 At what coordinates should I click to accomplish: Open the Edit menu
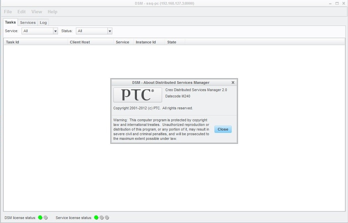click(22, 12)
